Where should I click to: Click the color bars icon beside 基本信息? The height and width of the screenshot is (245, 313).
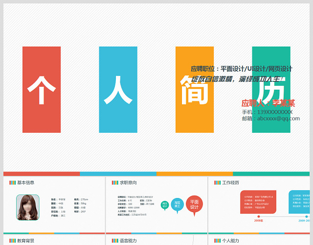point(12,183)
